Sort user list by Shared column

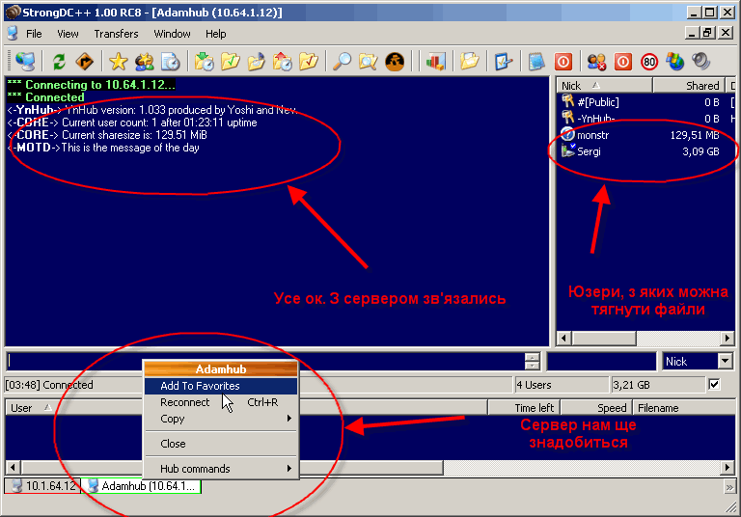coord(688,86)
